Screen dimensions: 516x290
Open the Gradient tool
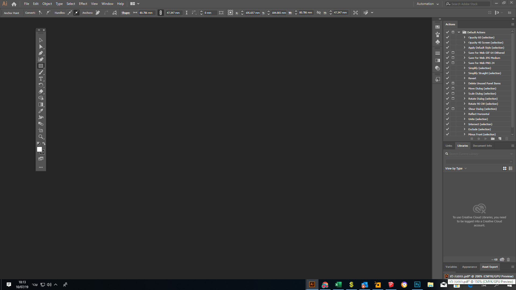(41, 104)
